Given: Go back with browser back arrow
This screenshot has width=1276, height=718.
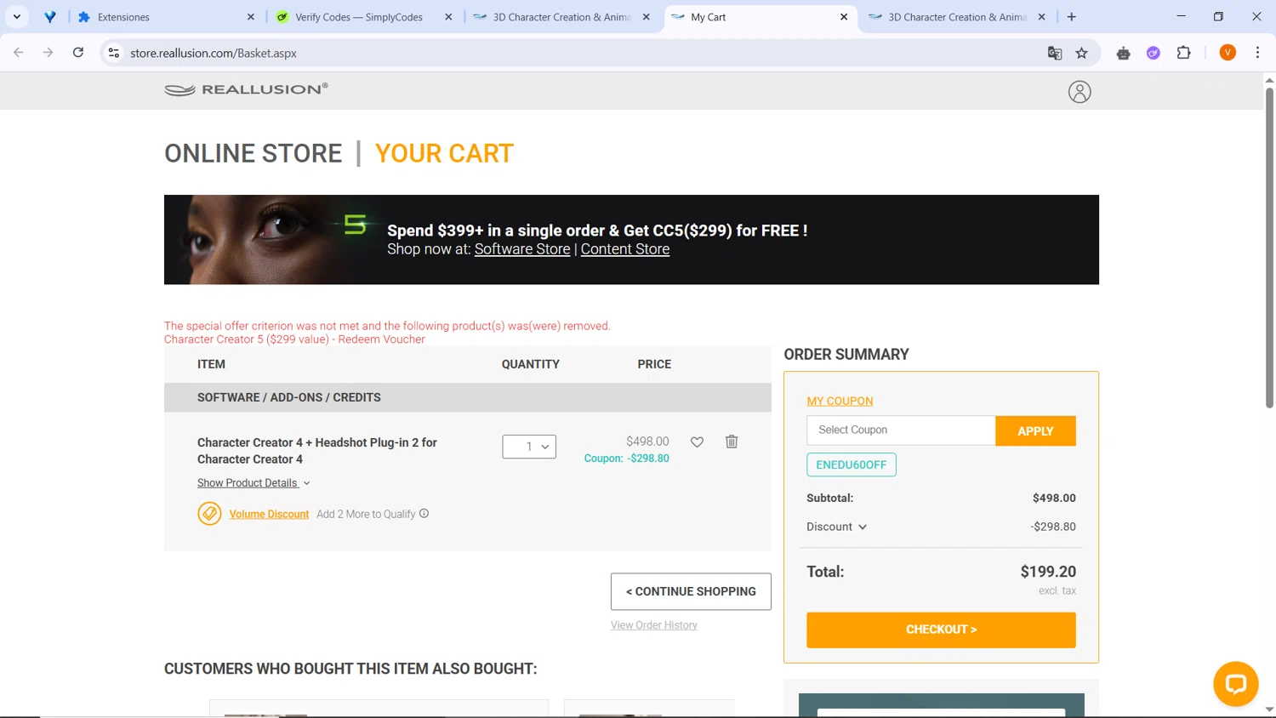Looking at the screenshot, I should click(19, 53).
